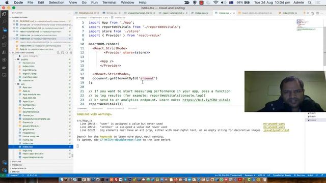Viewport: 326px width, 183px height.
Task: Open Source Control view in activity bar
Action: point(4,29)
